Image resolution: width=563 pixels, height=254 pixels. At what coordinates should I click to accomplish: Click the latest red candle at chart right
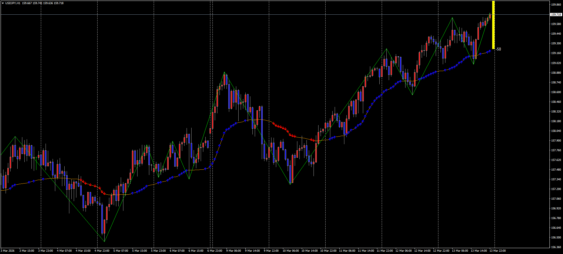490,16
